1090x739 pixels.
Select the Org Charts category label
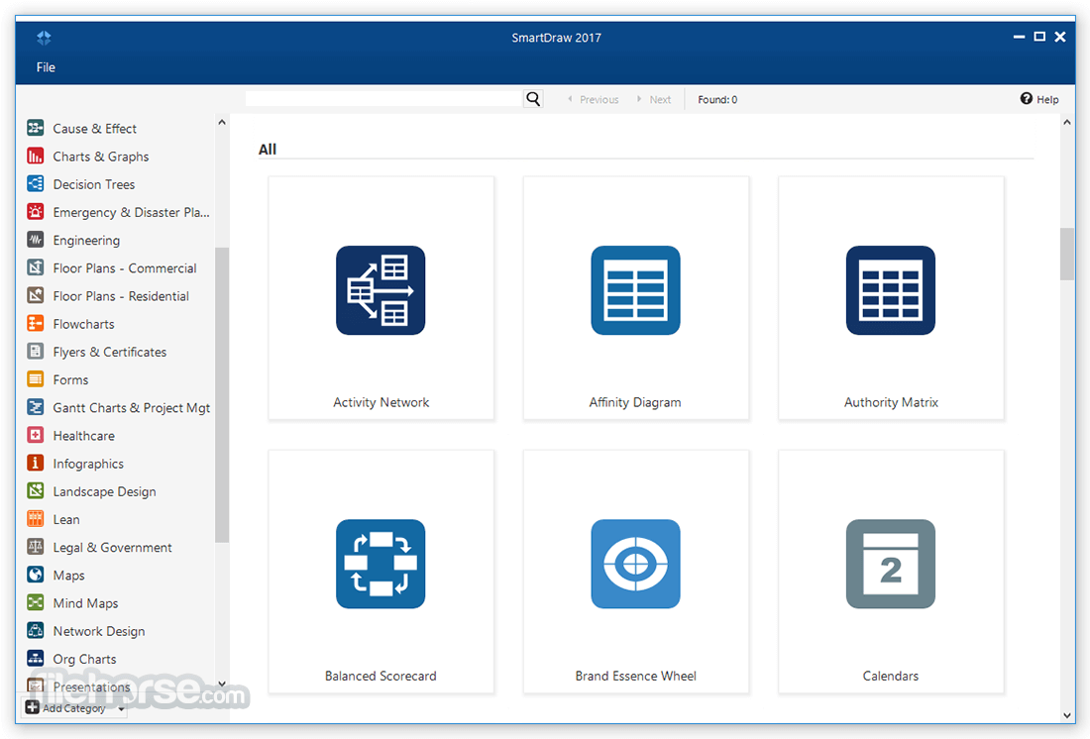point(85,659)
